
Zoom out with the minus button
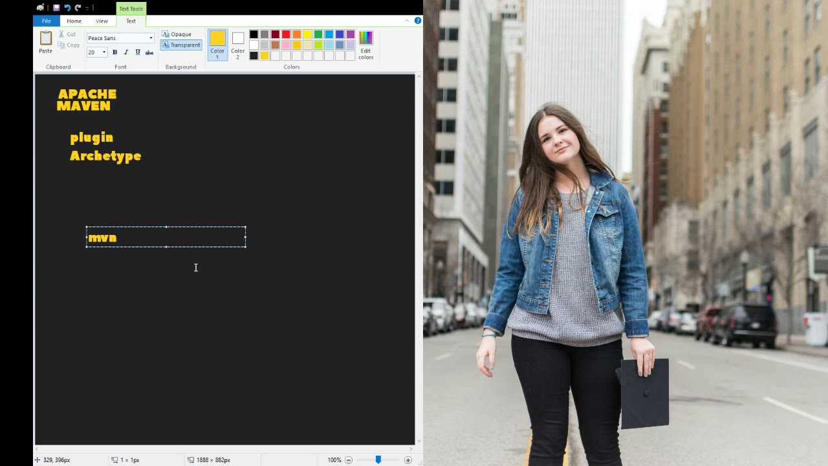[x=349, y=460]
